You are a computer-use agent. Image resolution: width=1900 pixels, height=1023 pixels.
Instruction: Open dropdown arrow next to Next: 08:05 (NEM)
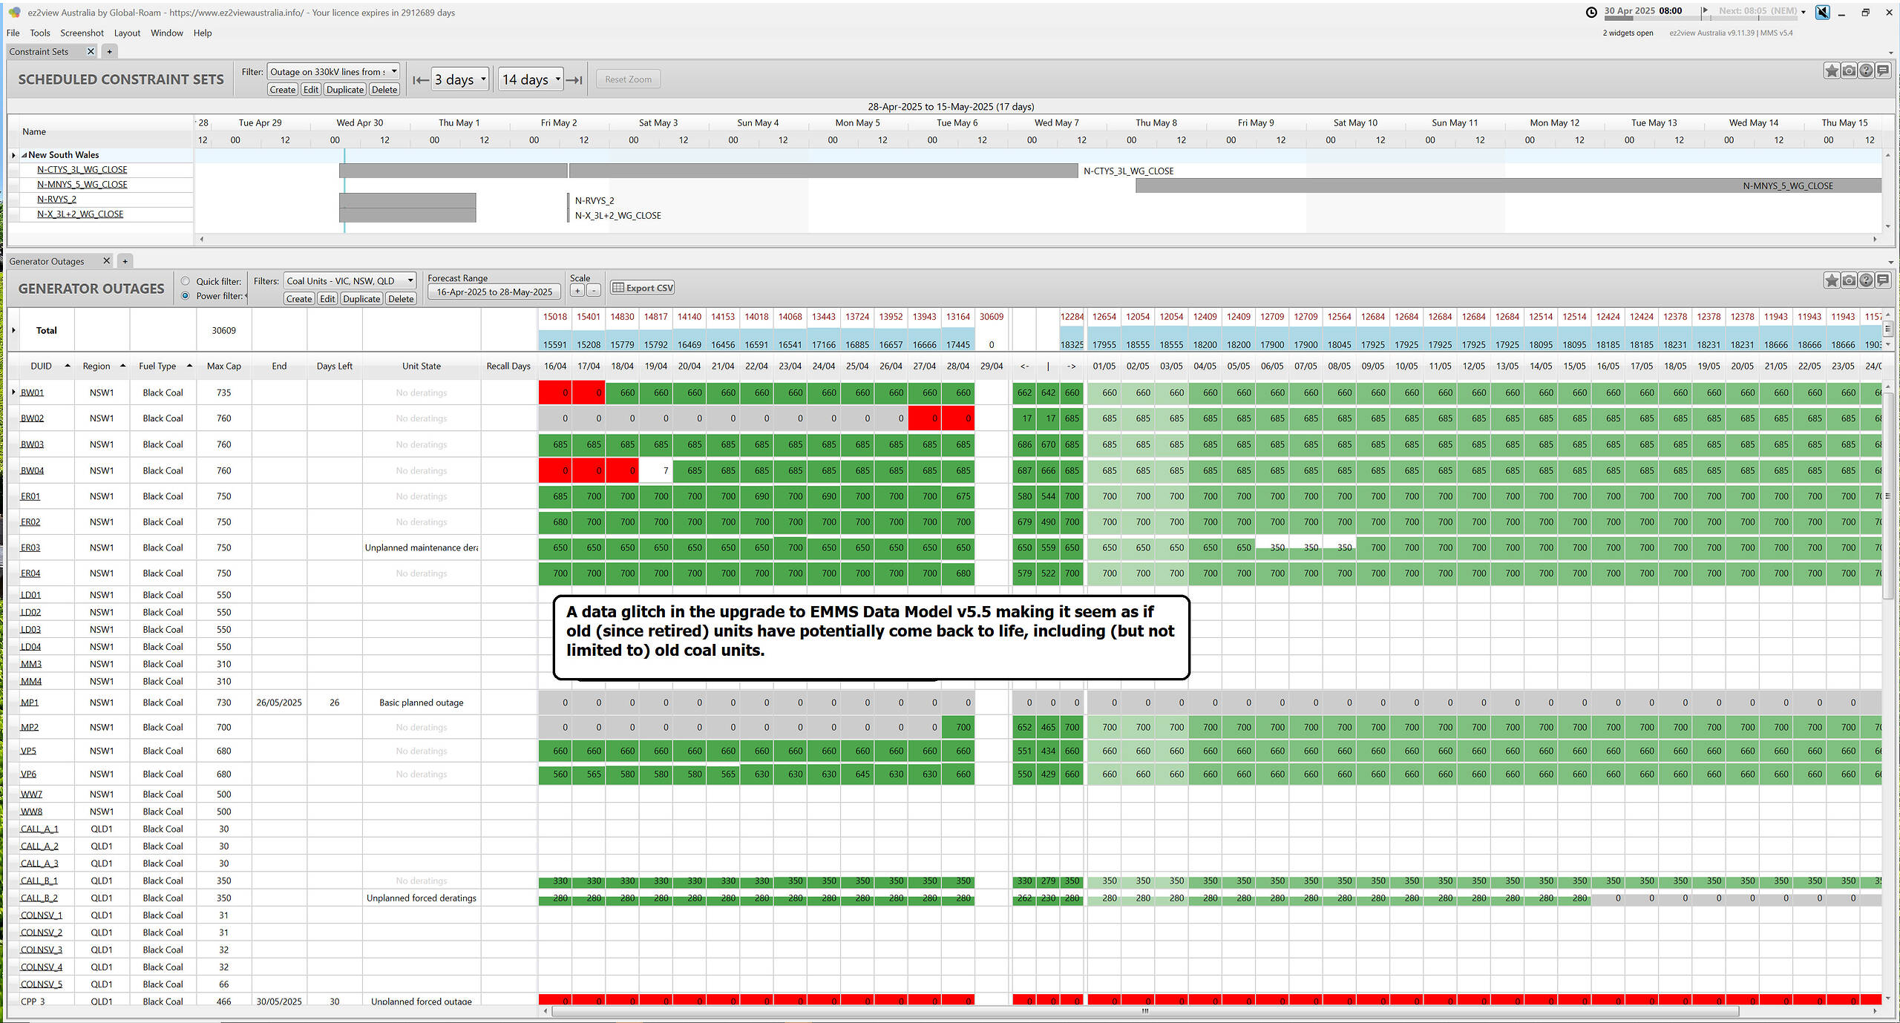coord(1804,12)
